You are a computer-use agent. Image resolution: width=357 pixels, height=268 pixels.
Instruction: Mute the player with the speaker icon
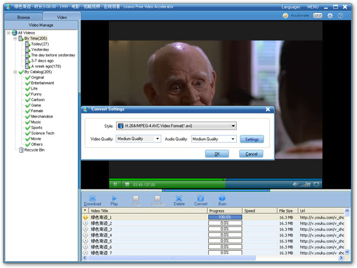(x=295, y=184)
